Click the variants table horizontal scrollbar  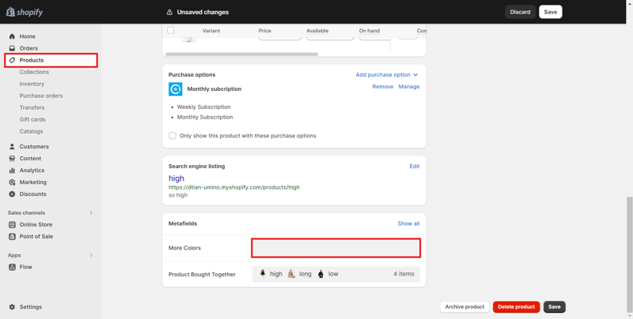[241, 54]
